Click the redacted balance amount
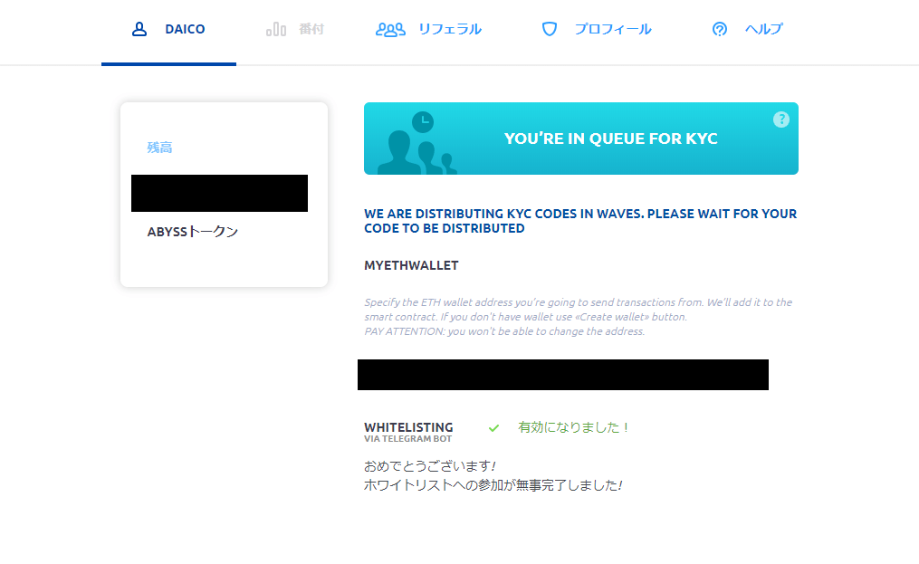Viewport: 919px width, 564px height. [219, 193]
